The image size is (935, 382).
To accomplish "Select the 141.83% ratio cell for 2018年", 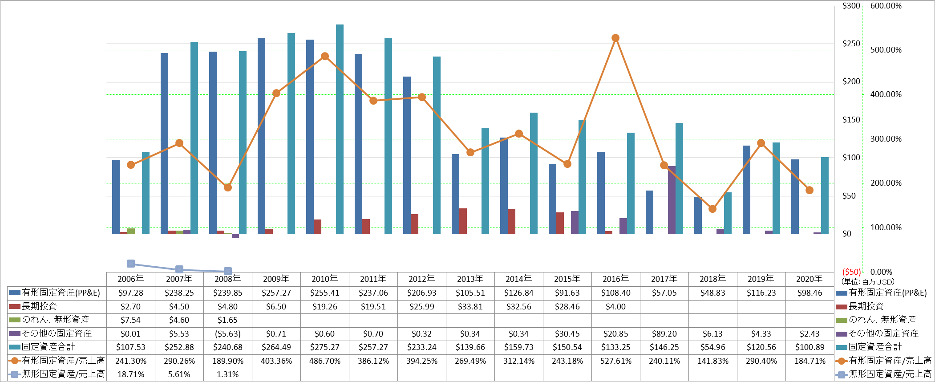I will tap(712, 361).
